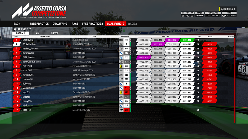
Task: Click the +0.218 delta badge
Action: [210, 44]
